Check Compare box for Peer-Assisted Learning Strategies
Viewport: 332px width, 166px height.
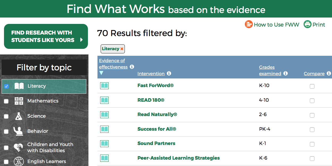312,159
